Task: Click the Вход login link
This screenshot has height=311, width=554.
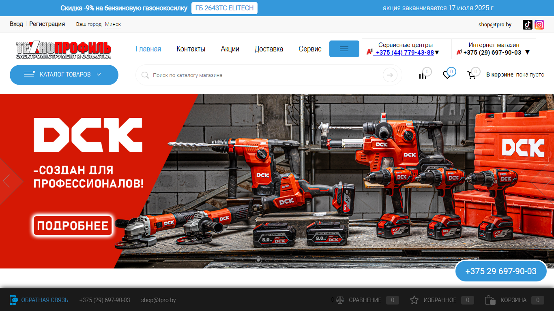Action: click(x=16, y=24)
